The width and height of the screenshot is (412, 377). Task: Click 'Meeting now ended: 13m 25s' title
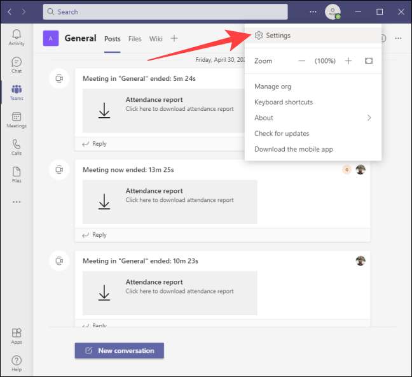[128, 170]
